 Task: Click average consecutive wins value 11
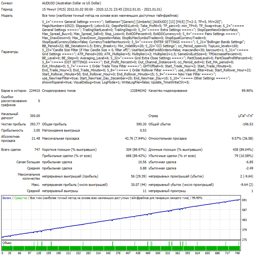tap(145, 191)
